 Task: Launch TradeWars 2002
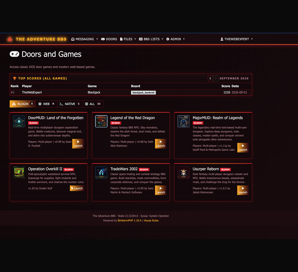(160, 190)
